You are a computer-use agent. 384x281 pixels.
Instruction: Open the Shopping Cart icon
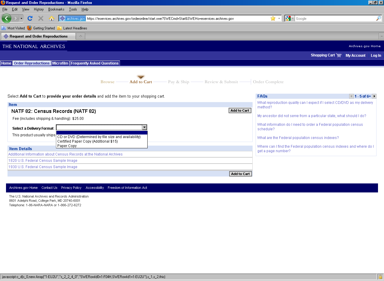[339, 55]
